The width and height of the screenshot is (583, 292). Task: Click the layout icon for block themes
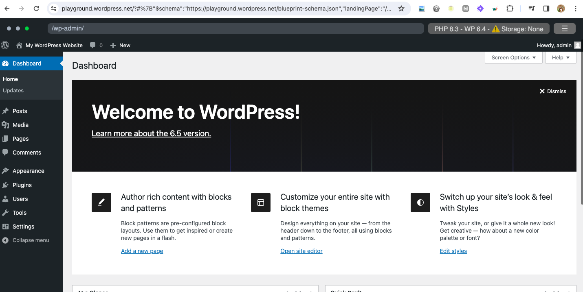tap(261, 203)
